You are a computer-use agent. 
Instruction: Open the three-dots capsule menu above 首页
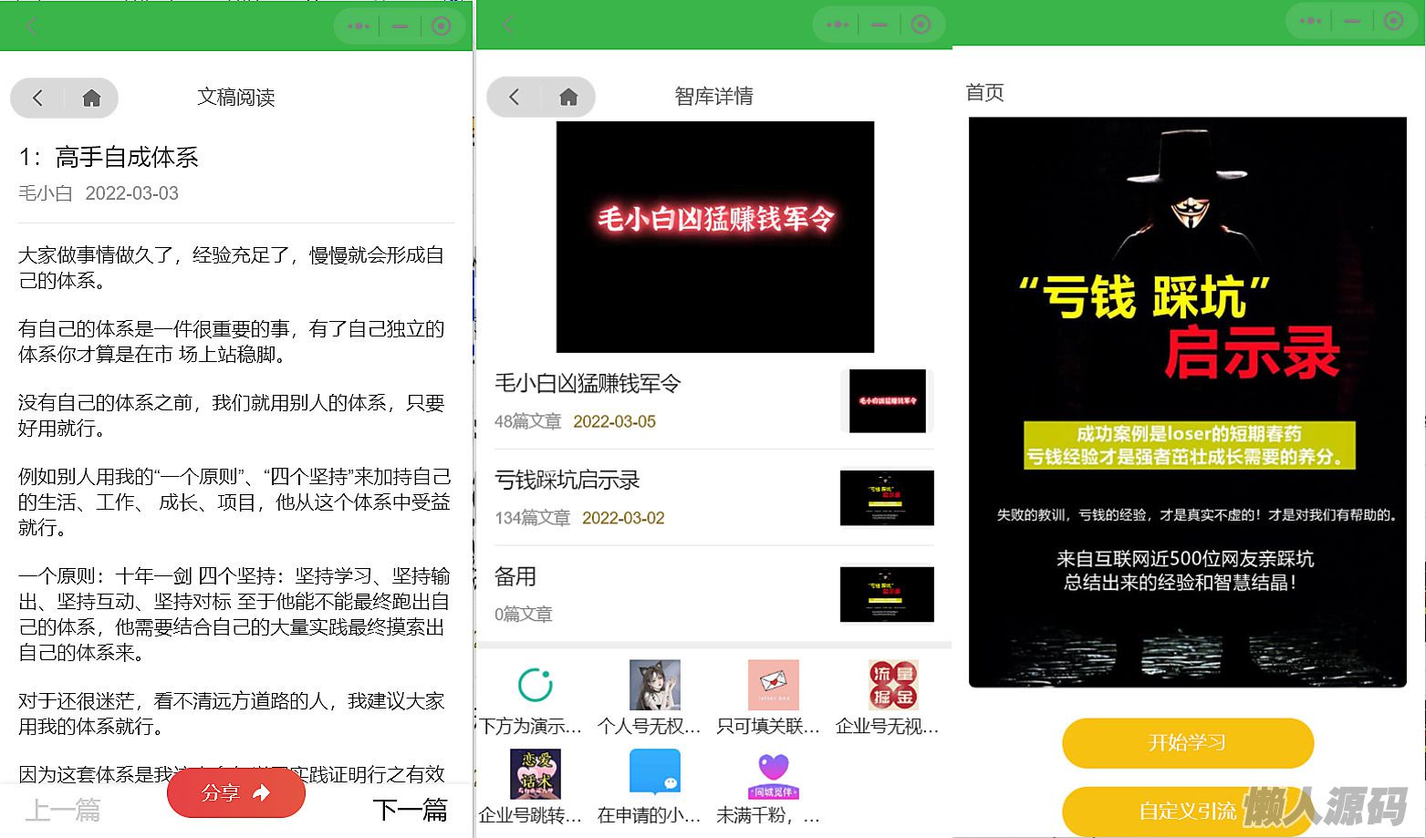coord(1310,21)
